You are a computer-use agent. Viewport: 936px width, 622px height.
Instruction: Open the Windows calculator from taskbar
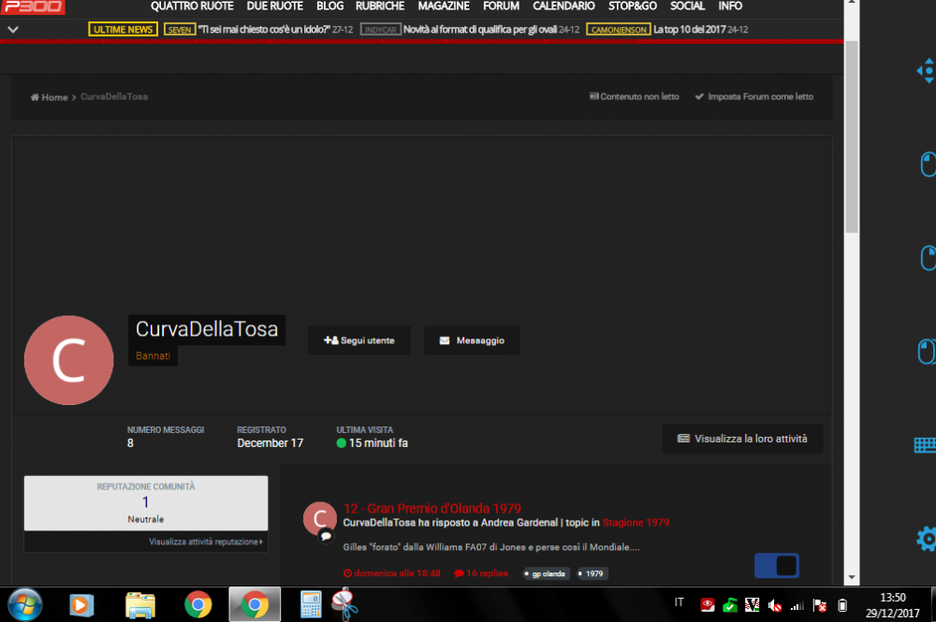click(x=311, y=604)
